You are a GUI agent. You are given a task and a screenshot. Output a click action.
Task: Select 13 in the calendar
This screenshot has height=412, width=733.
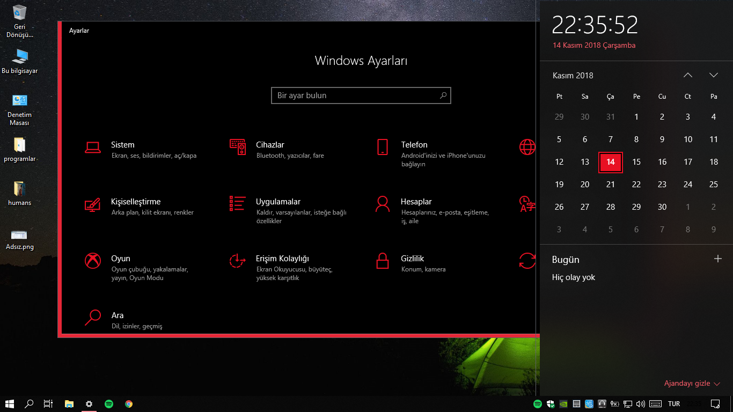coord(585,162)
